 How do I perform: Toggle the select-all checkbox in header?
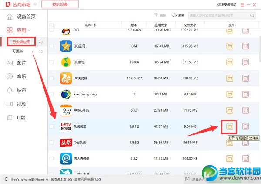51,25
